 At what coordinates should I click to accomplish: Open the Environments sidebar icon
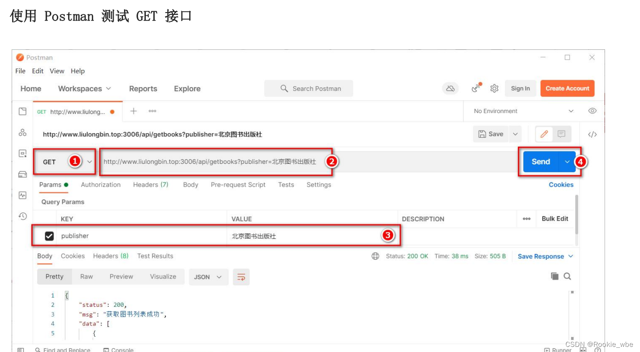[x=22, y=154]
